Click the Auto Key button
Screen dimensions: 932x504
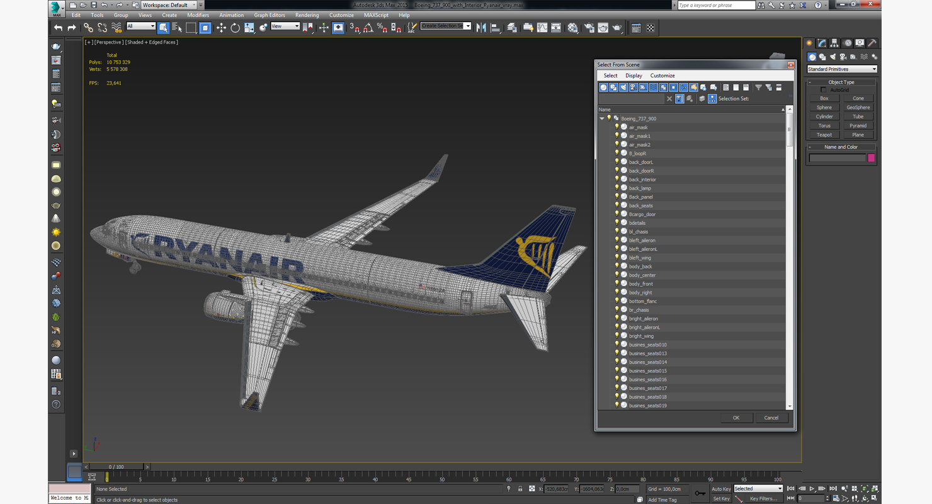(x=721, y=489)
